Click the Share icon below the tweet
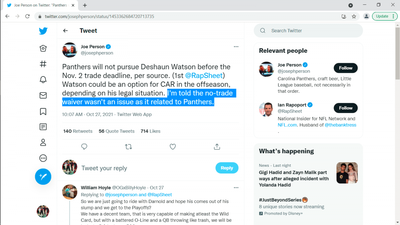Screen dimensions: 400x225 tap(217, 147)
